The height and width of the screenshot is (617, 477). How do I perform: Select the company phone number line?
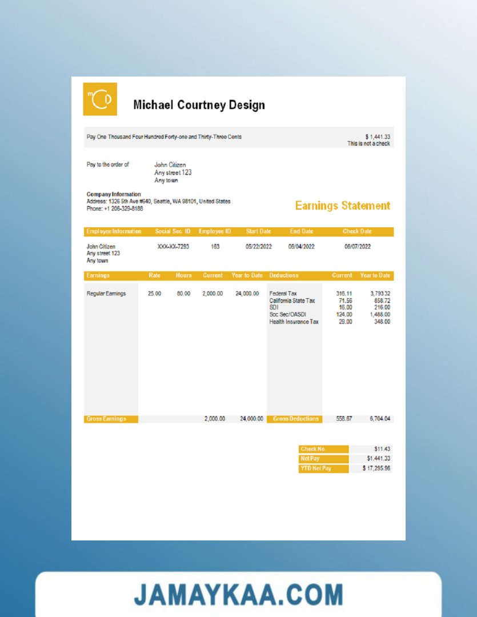[115, 209]
